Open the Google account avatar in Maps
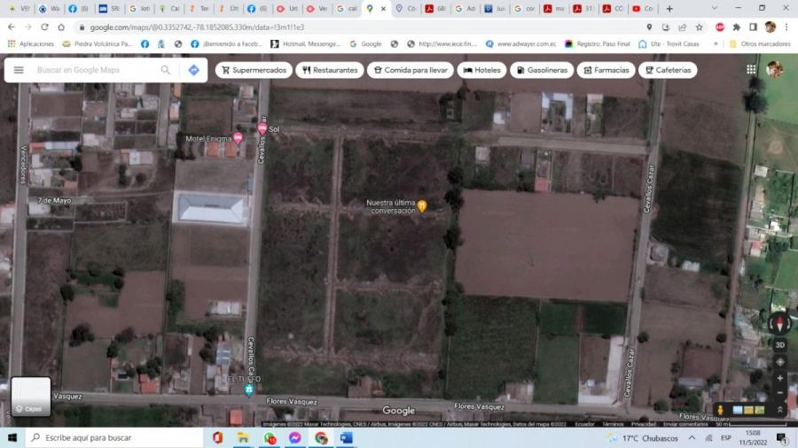 click(775, 70)
